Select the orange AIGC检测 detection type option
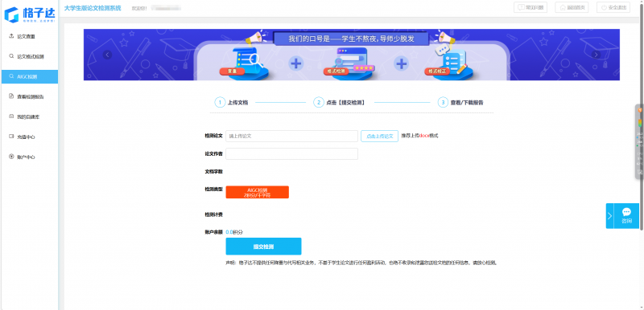 point(257,192)
